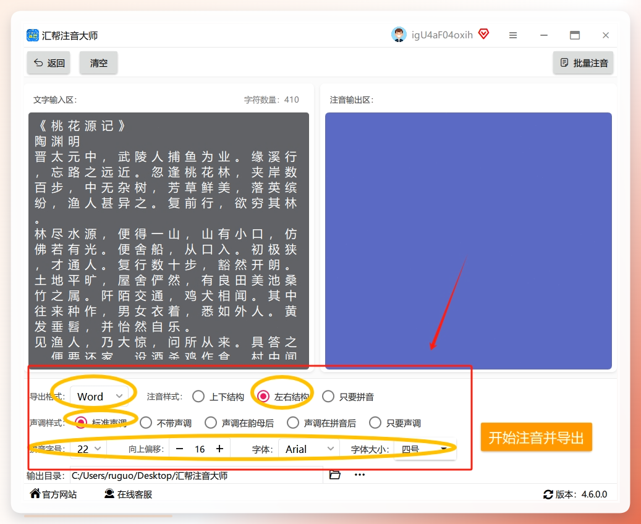Image resolution: width=641 pixels, height=524 pixels.
Task: Click the red VIP diamond icon
Action: tap(483, 34)
